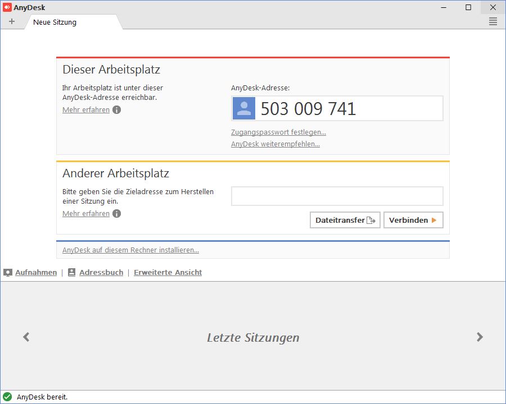Click the AnyDesk address number 503 009 741
The width and height of the screenshot is (506, 404).
[308, 108]
